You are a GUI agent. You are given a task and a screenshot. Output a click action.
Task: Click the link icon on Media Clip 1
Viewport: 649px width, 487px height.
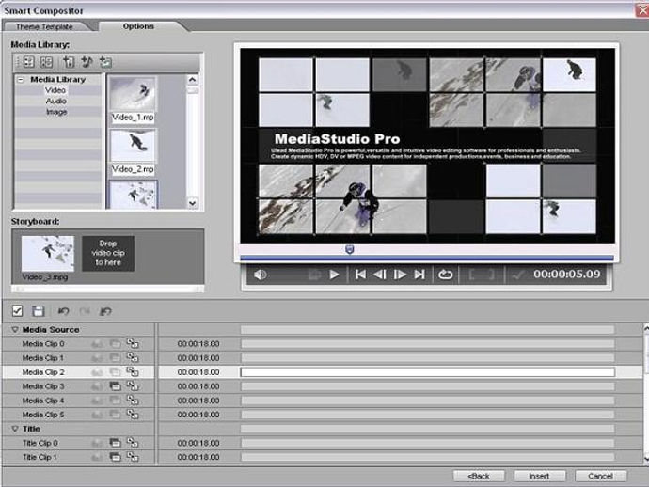(x=133, y=357)
